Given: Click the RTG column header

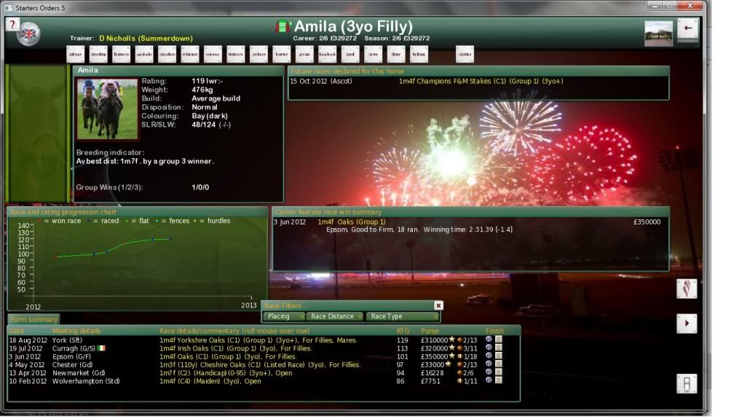Looking at the screenshot, I should click(x=403, y=331).
